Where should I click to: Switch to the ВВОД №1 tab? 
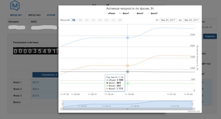(16, 15)
